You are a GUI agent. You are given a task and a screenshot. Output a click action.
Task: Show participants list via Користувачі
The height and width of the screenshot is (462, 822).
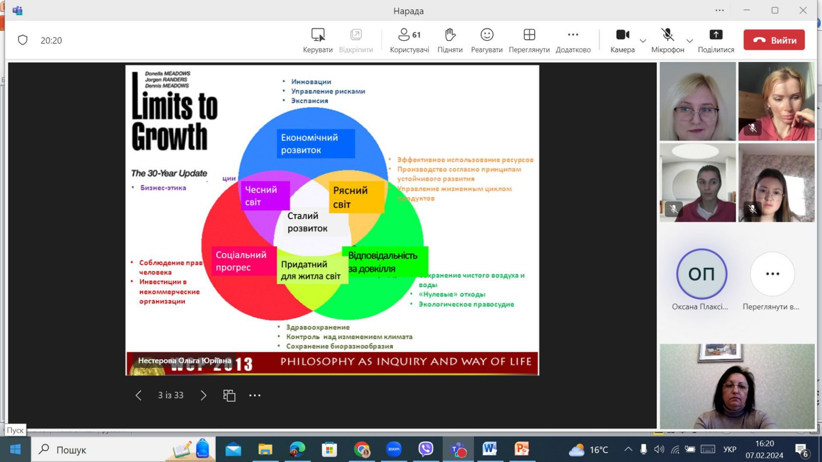point(409,40)
